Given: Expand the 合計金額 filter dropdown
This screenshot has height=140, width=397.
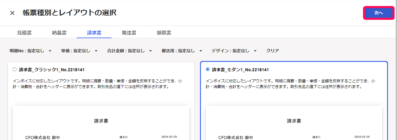Looking at the screenshot, I should pos(130,51).
